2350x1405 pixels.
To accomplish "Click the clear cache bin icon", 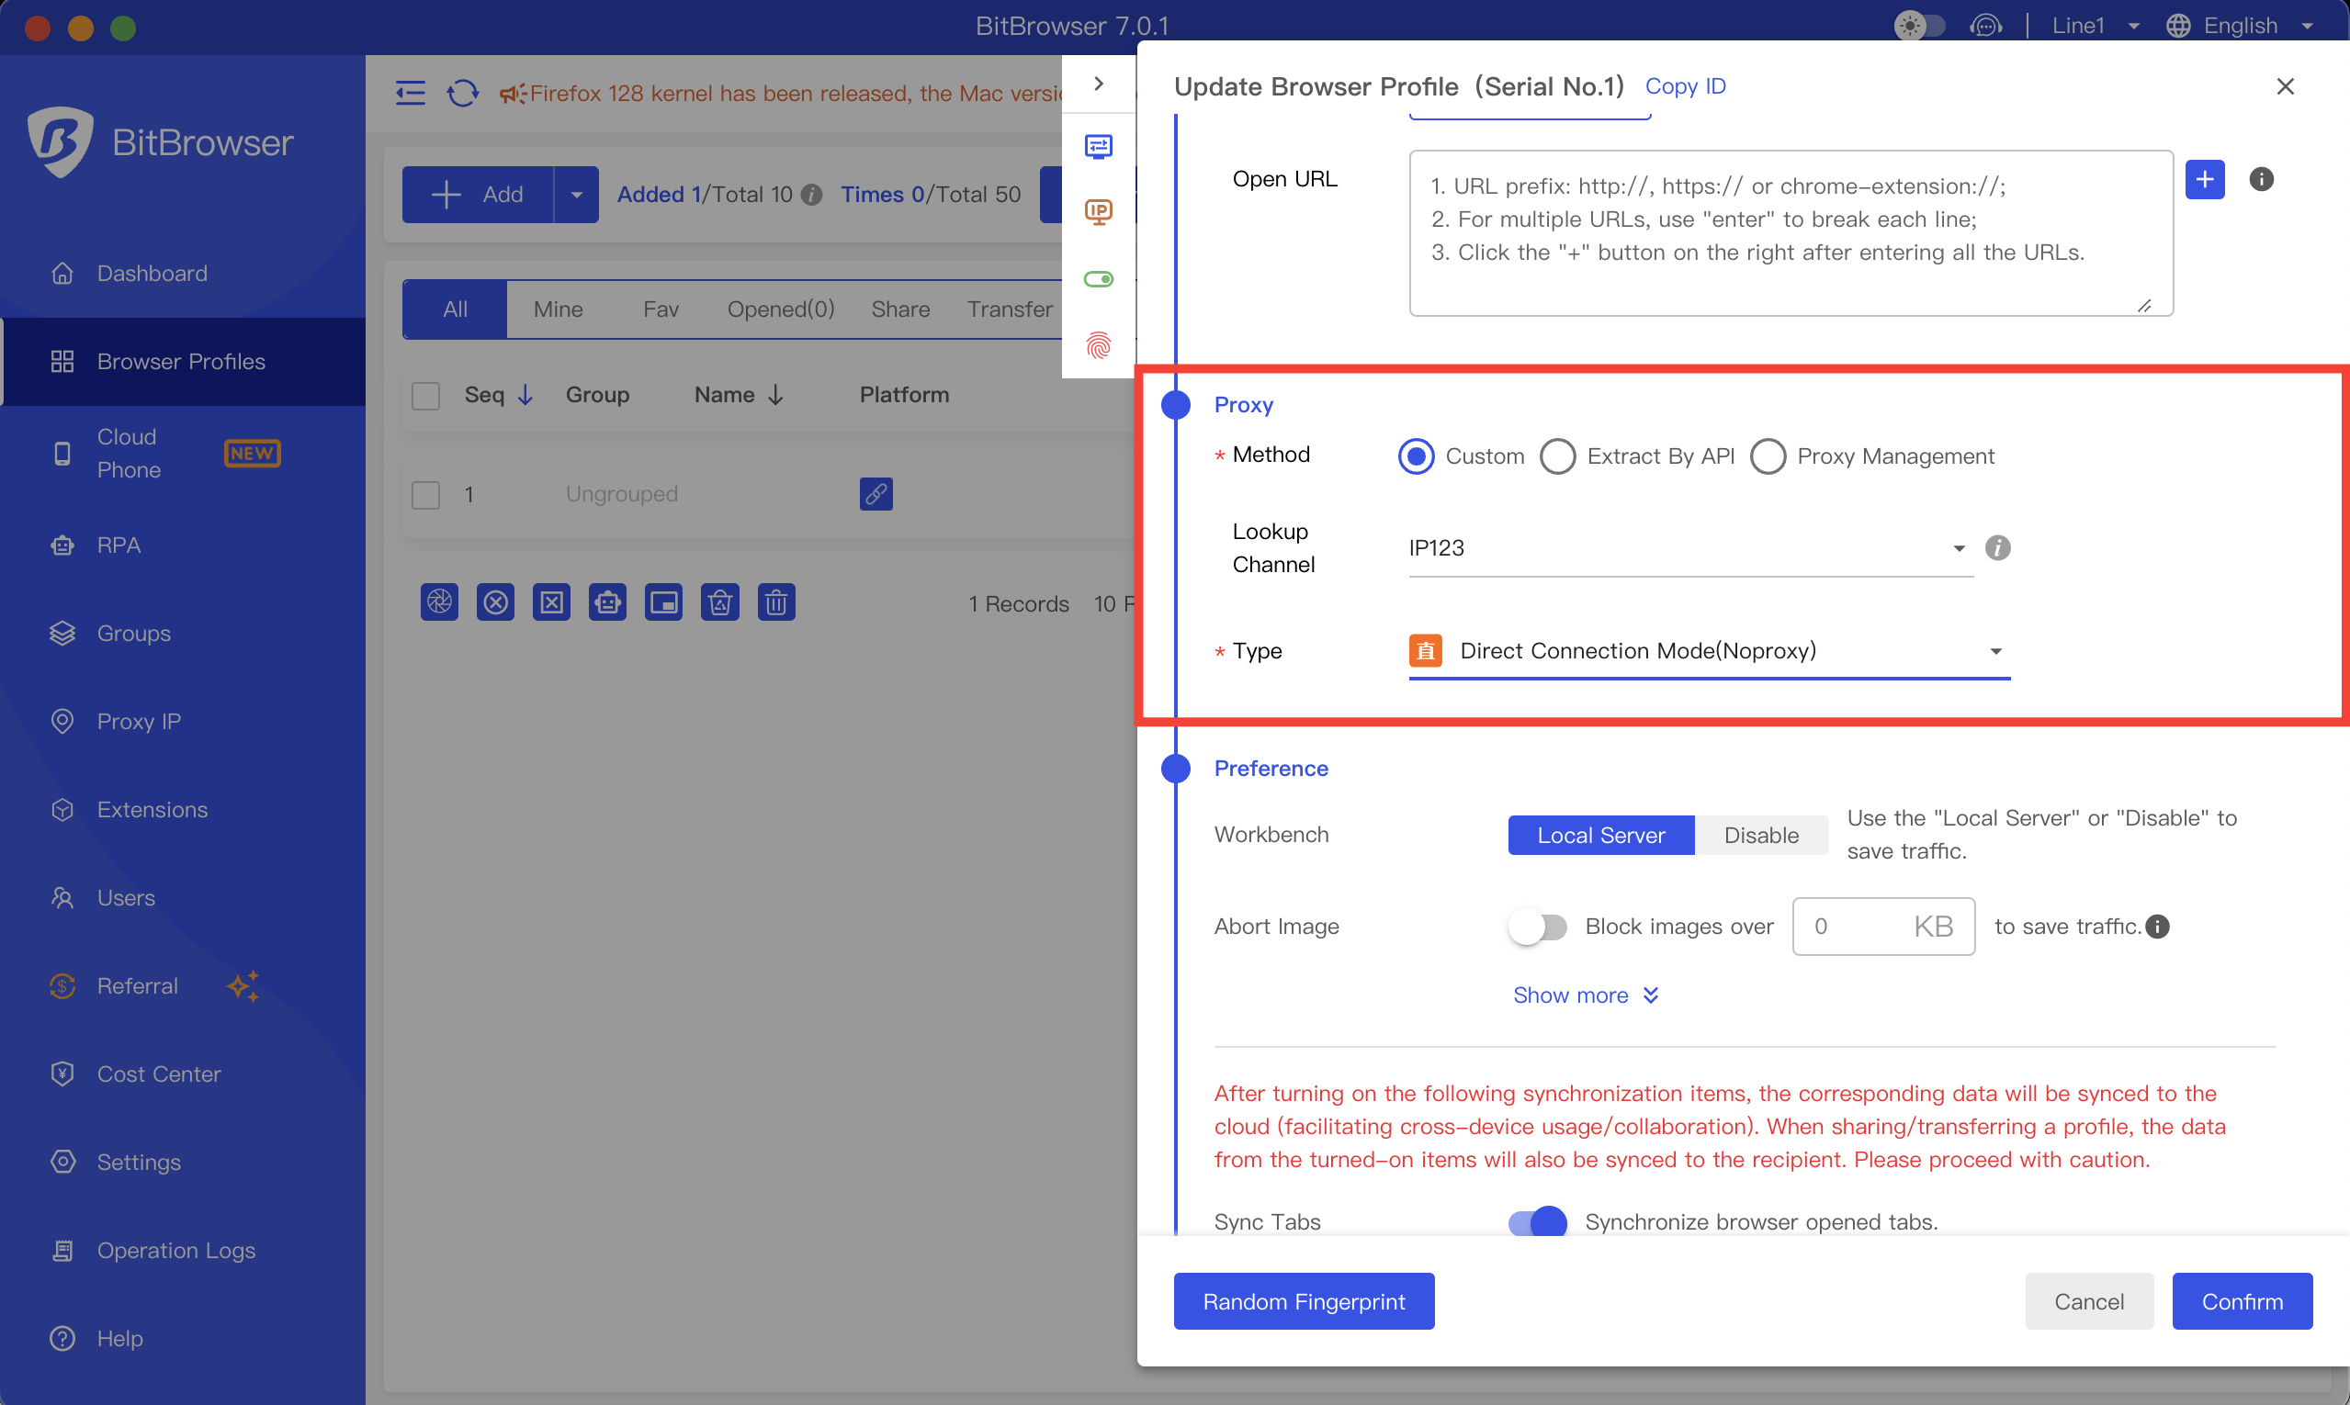I will coord(720,602).
